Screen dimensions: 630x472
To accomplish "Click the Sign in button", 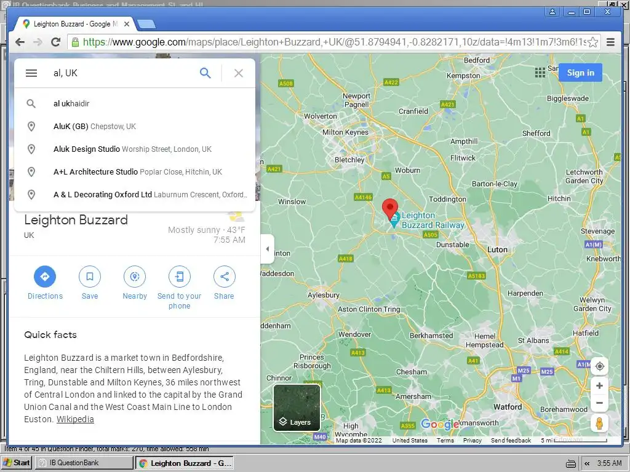I will point(580,73).
